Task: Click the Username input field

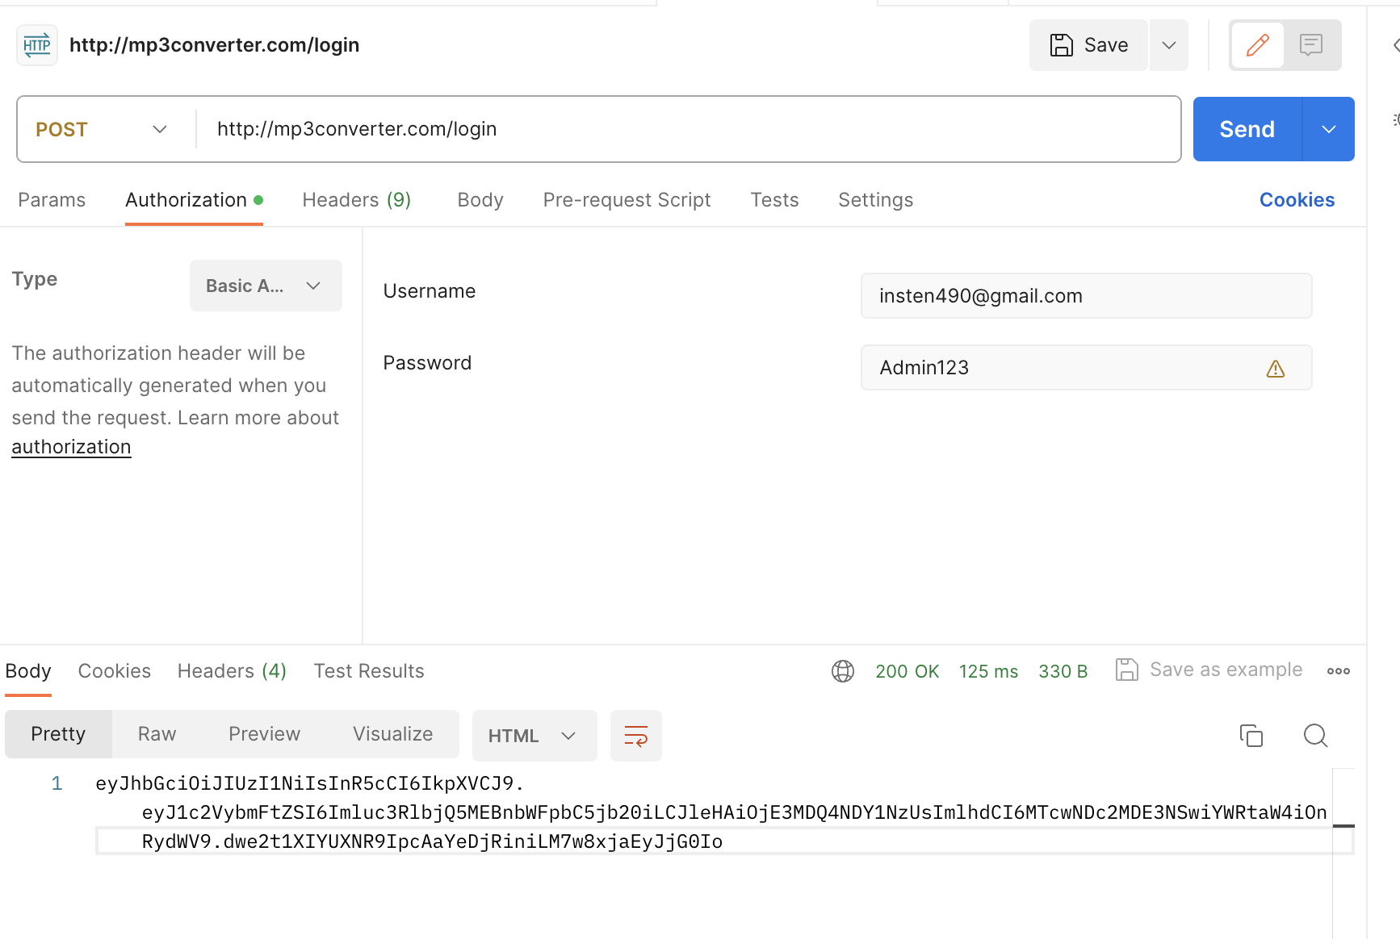Action: (1085, 296)
